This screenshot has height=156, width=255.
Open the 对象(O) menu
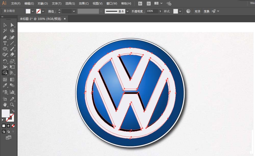click(x=43, y=4)
